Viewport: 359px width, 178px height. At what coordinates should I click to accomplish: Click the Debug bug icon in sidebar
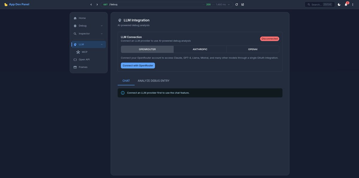pos(75,26)
